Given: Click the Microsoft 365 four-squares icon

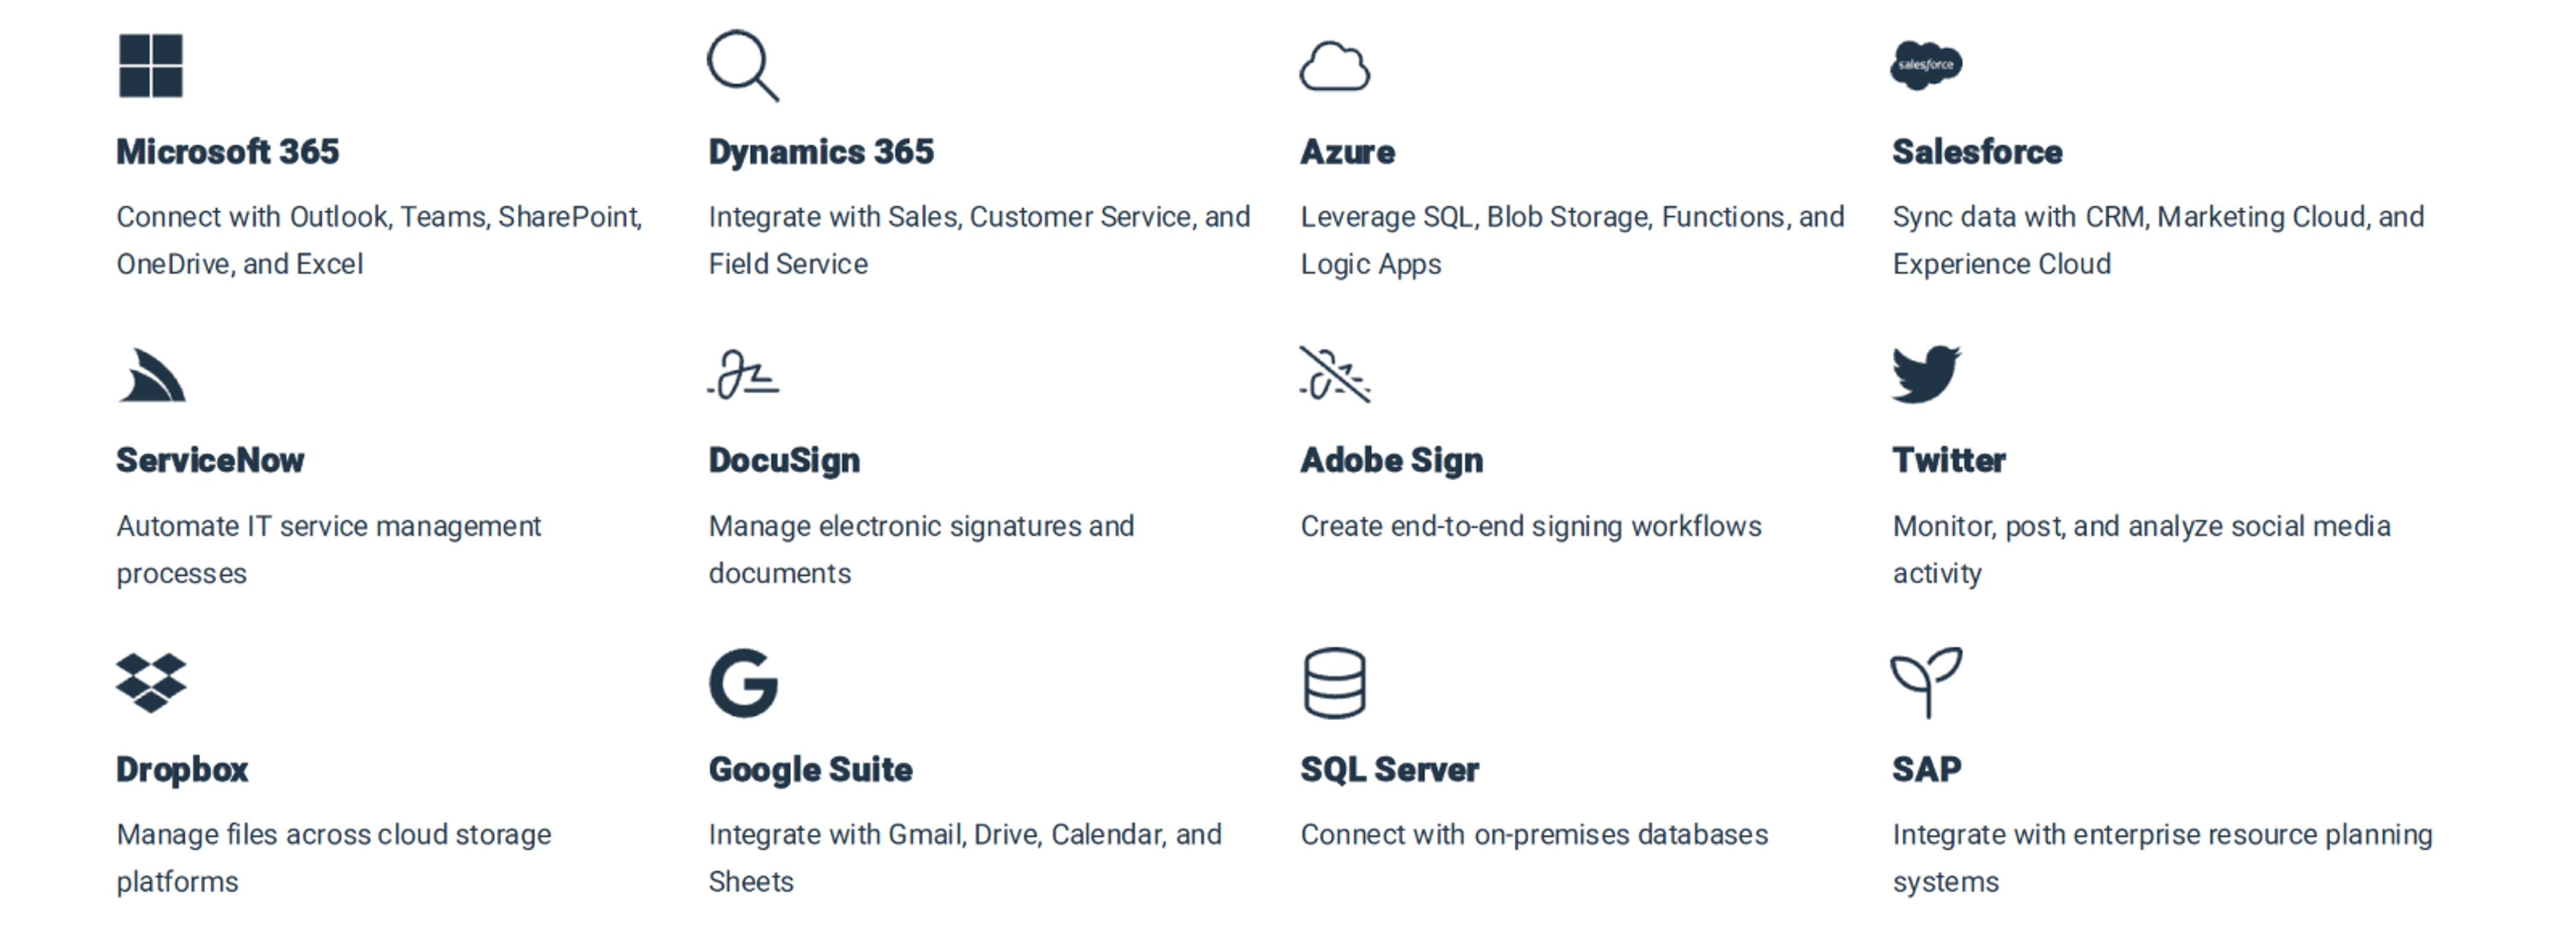Looking at the screenshot, I should click(150, 66).
